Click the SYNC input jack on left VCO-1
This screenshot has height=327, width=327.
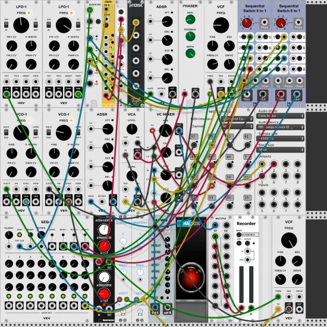[x=26, y=189]
